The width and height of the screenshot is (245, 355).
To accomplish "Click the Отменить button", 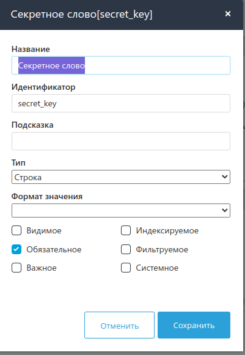I will [x=119, y=325].
